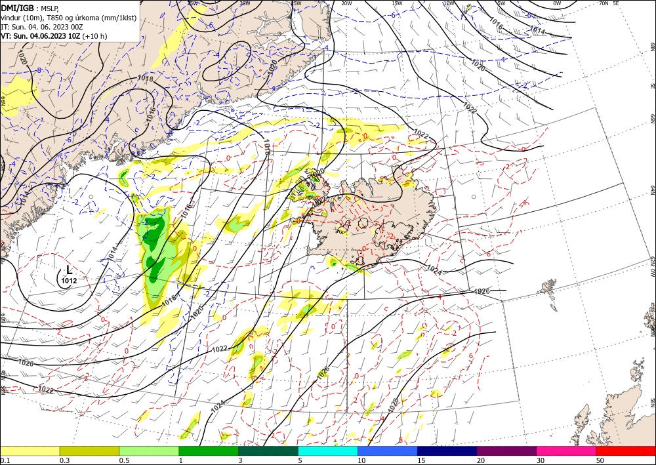Click legend value "10" under the color bar

click(x=361, y=460)
